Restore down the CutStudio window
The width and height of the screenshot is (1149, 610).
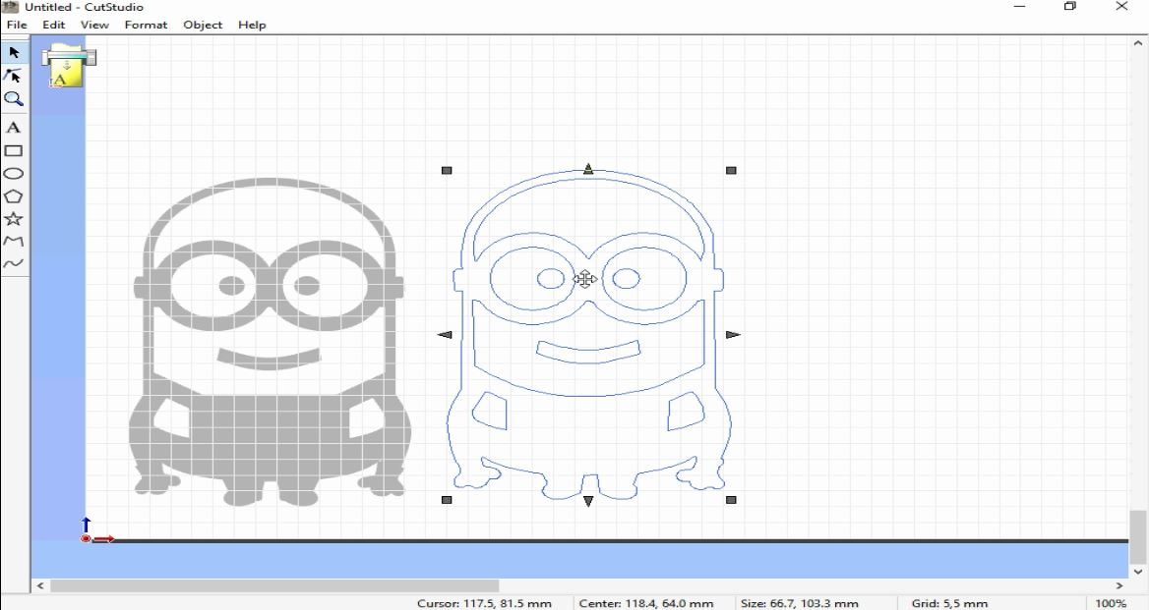point(1070,7)
